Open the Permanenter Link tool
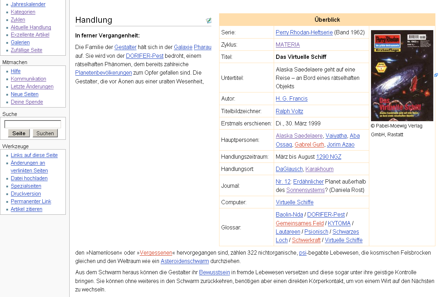 point(31,201)
